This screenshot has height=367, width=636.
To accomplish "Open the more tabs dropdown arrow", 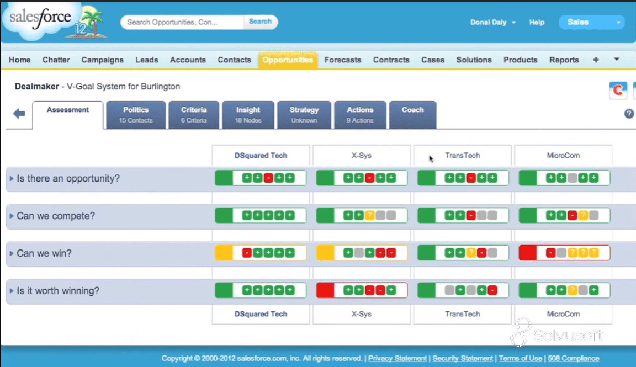I will coord(617,60).
